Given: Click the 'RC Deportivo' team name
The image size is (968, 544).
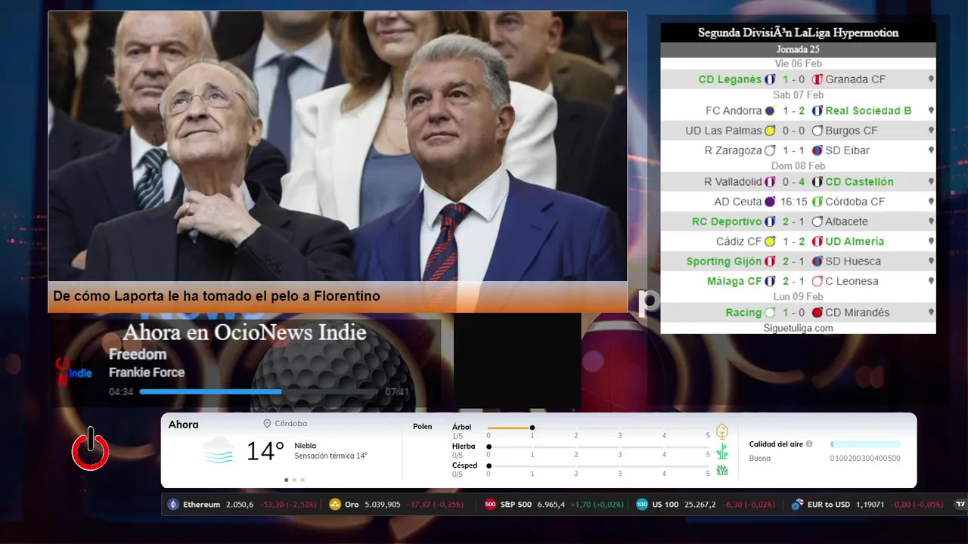Looking at the screenshot, I should pyautogui.click(x=727, y=221).
